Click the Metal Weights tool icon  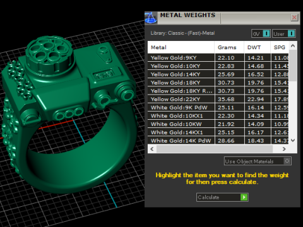tap(151, 18)
